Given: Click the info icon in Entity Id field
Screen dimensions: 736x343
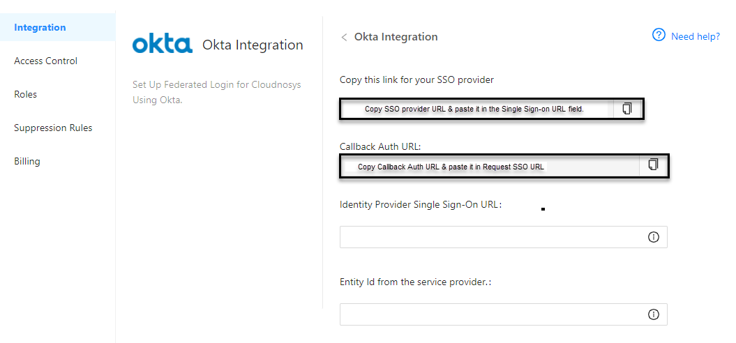Looking at the screenshot, I should click(x=654, y=314).
